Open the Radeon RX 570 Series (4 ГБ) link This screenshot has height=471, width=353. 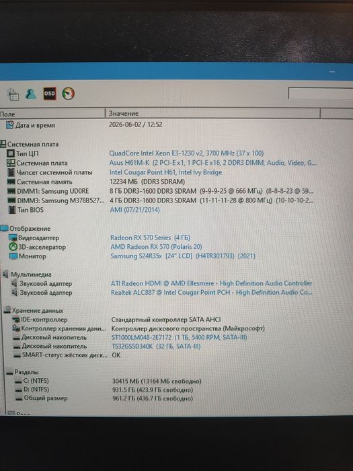(150, 238)
